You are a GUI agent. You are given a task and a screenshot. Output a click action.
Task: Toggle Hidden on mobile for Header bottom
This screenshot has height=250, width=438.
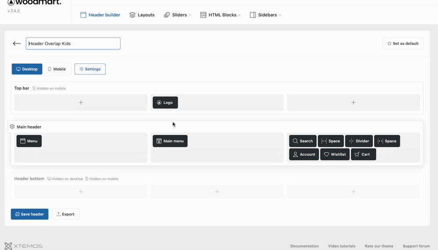click(102, 179)
